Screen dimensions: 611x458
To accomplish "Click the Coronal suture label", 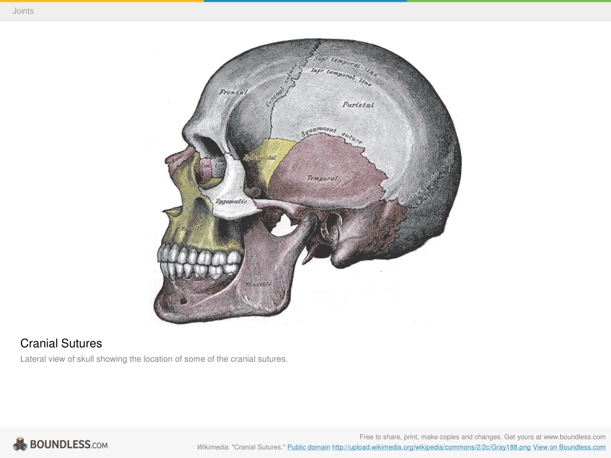I will pos(282,85).
